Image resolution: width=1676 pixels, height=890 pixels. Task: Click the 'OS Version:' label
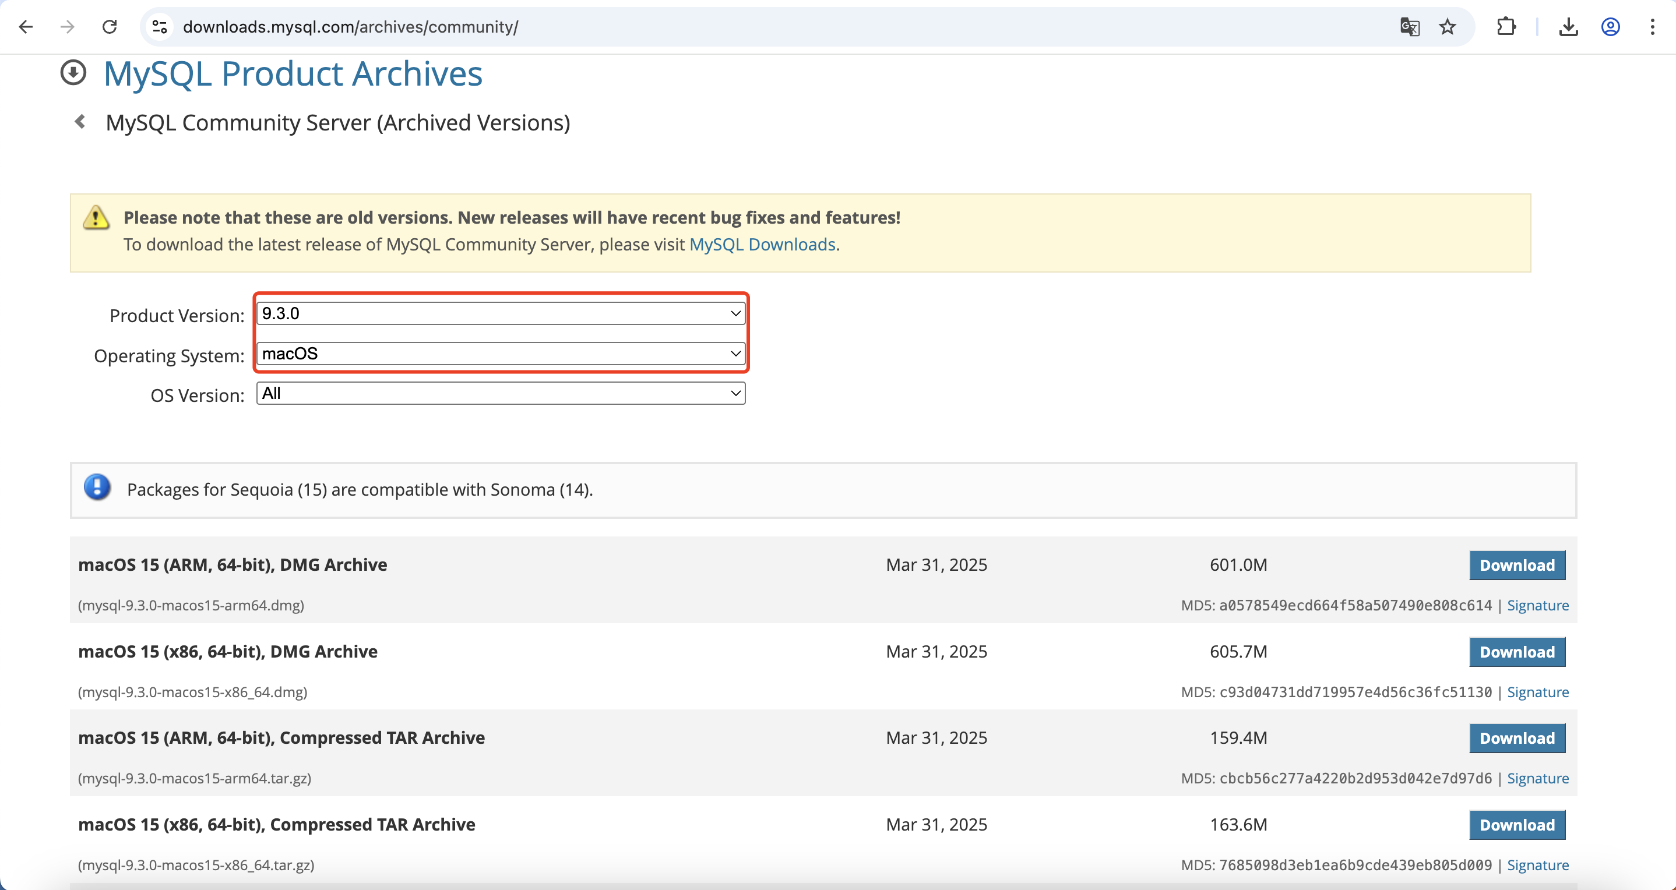pos(198,395)
